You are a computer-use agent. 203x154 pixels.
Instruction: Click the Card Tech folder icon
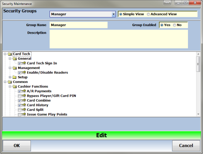pyautogui.click(x=10, y=54)
